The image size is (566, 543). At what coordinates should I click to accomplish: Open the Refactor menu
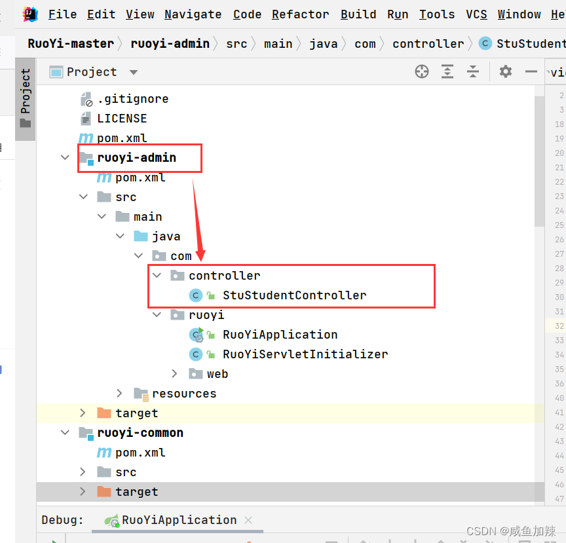pyautogui.click(x=300, y=14)
